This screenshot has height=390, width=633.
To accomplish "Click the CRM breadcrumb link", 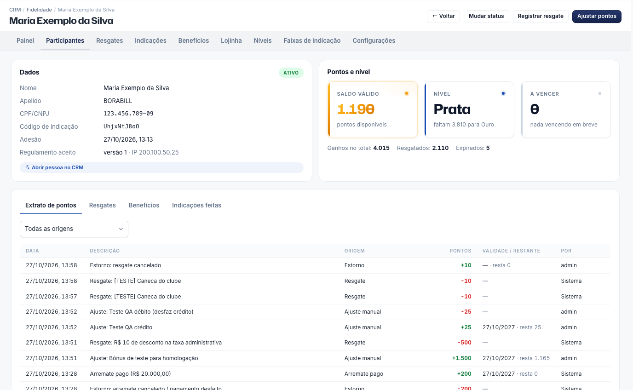I will 15,10.
